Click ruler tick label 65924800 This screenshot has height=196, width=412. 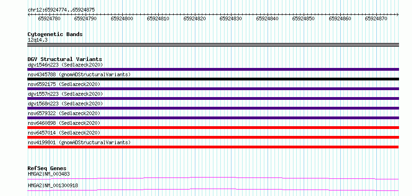[x=122, y=18]
